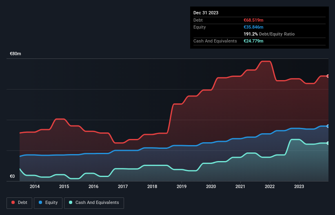Click the €68.519m debt value
The height and width of the screenshot is (215, 335).
coord(253,20)
